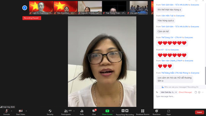Go to previous participants with the blue arrow
This screenshot has width=206, height=116.
24,8
